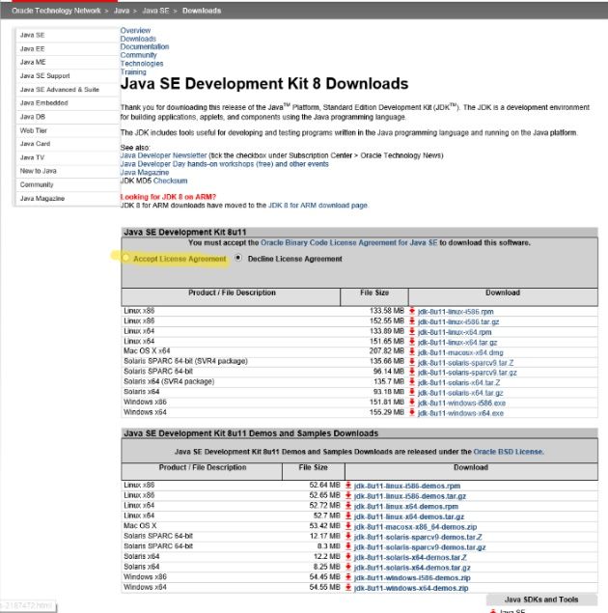This screenshot has height=613, width=608.
Task: Open JDK MD5 Checksum link
Action: [171, 181]
